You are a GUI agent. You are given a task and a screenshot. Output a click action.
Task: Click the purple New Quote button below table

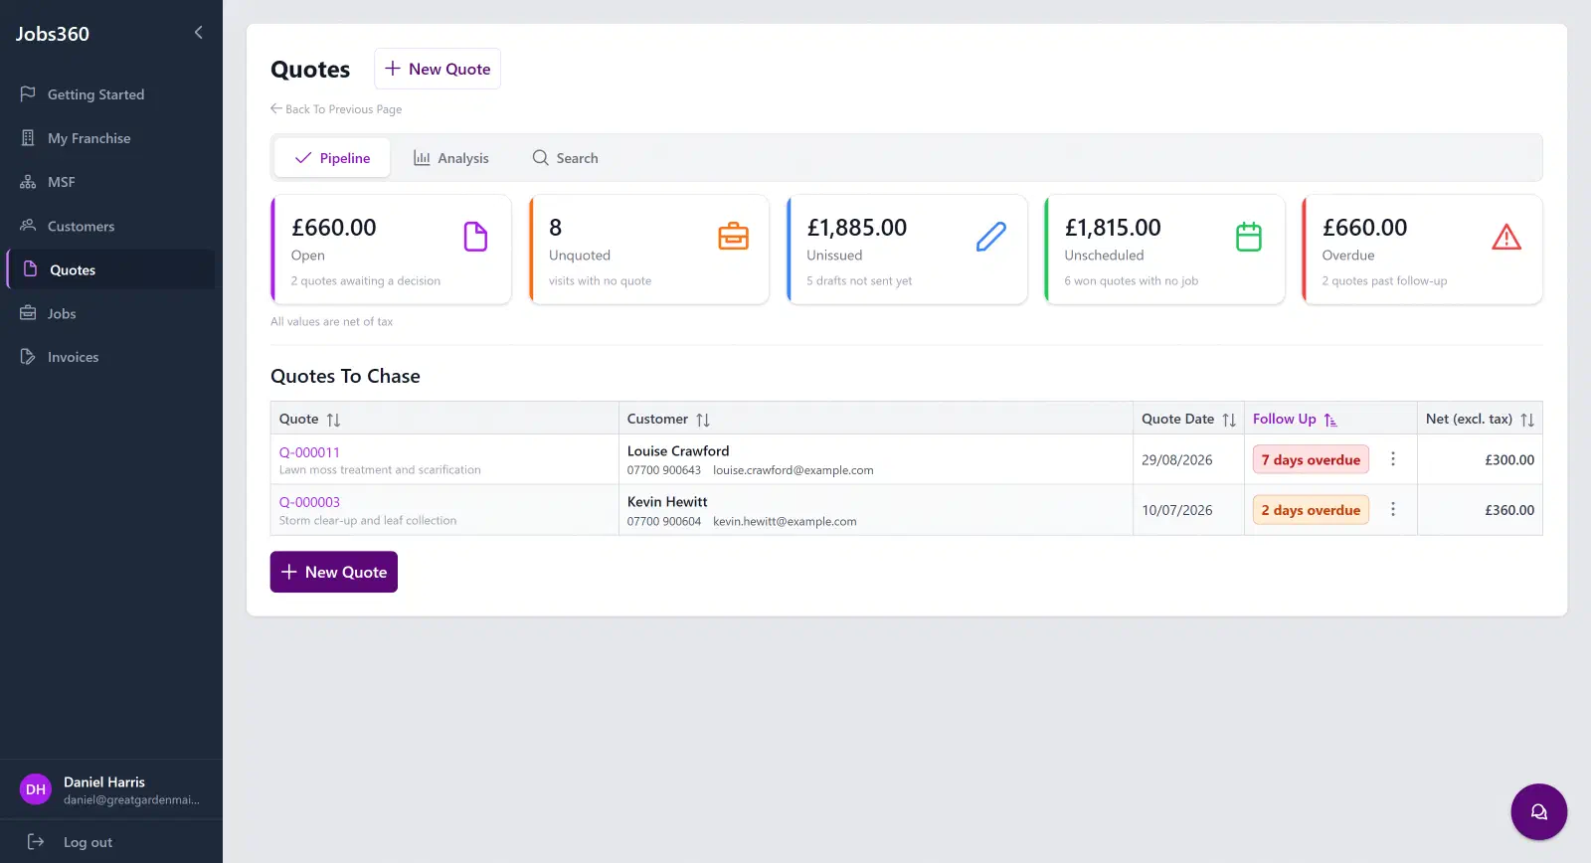[334, 572]
